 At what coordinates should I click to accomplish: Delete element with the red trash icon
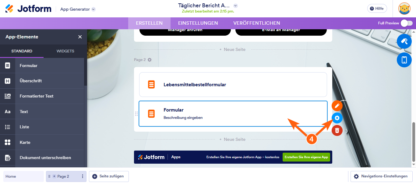337,130
